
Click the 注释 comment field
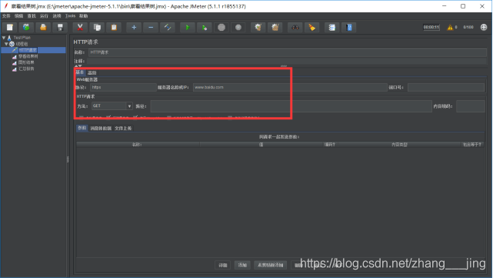pos(287,61)
